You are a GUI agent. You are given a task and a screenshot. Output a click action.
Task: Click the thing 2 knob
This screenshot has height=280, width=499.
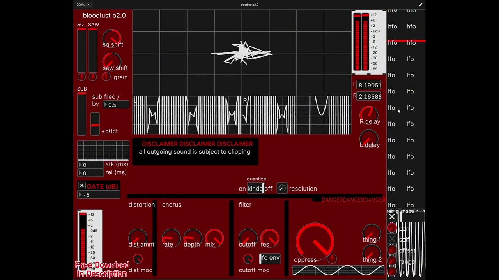(372, 254)
